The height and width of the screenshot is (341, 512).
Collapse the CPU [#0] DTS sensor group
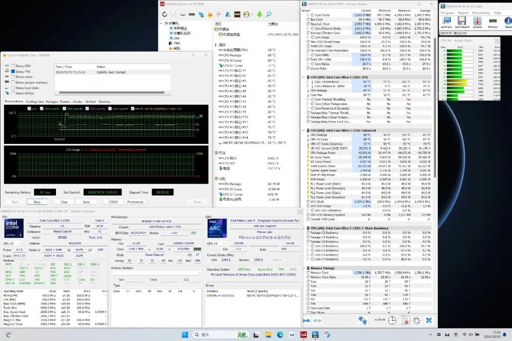coord(303,77)
